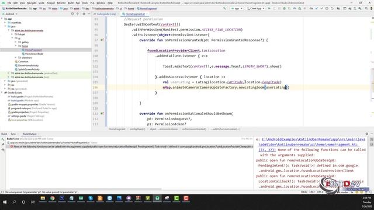Click the filter magnifier icon in Build sidebar
374x210 pixels.
tap(3, 150)
